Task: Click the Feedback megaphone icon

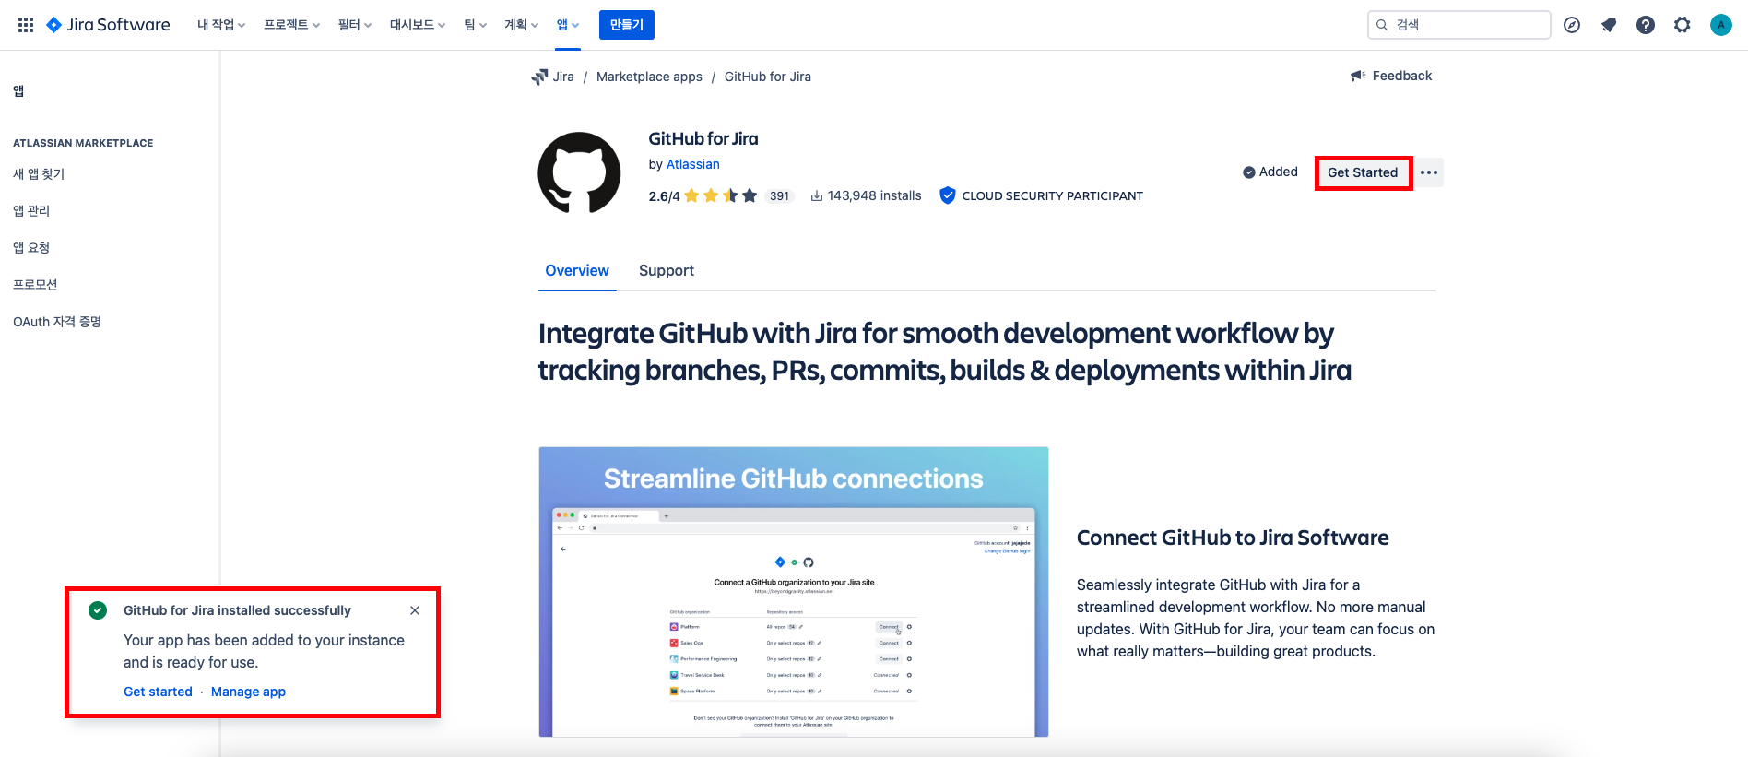Action: tap(1358, 76)
